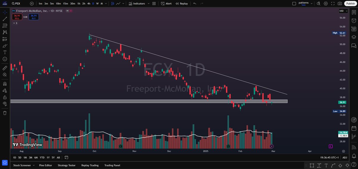This screenshot has height=169, width=358.
Task: Expand the patterns layout dropdown
Action: tap(312, 4)
